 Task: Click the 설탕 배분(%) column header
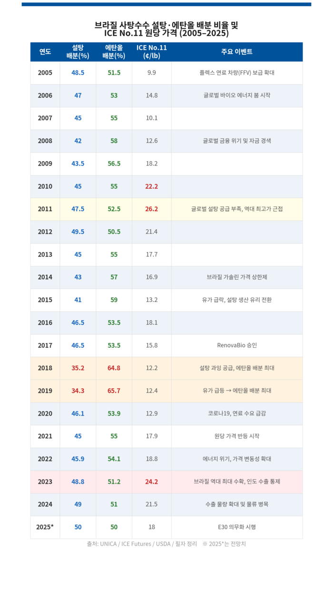click(78, 52)
